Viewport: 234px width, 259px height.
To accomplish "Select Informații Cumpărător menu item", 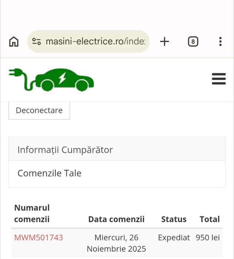I will [x=65, y=150].
